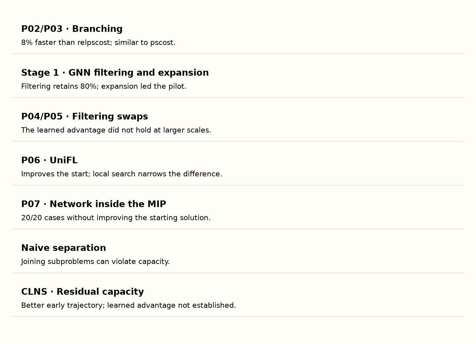
Task: Select the relpscost comparison description text
Action: coord(98,43)
